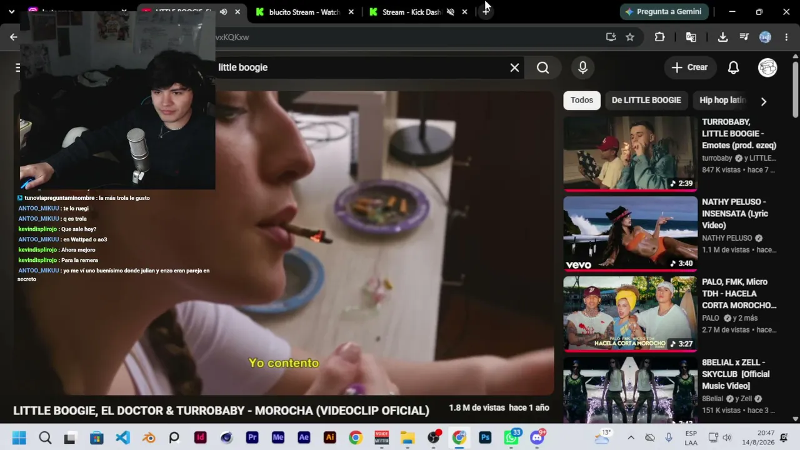The image size is (800, 450).
Task: Open YouTube notifications bell
Action: tap(733, 67)
